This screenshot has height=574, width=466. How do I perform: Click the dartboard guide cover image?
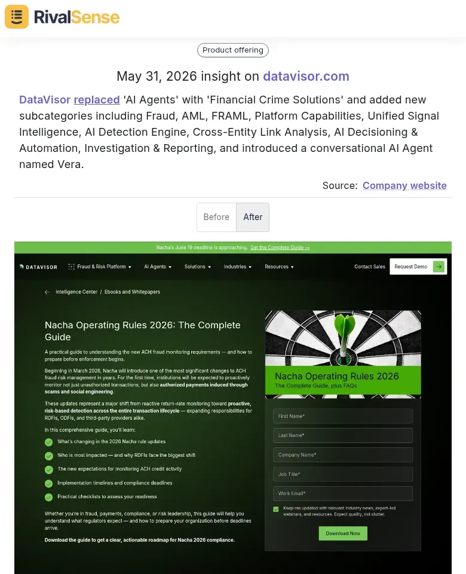click(343, 355)
